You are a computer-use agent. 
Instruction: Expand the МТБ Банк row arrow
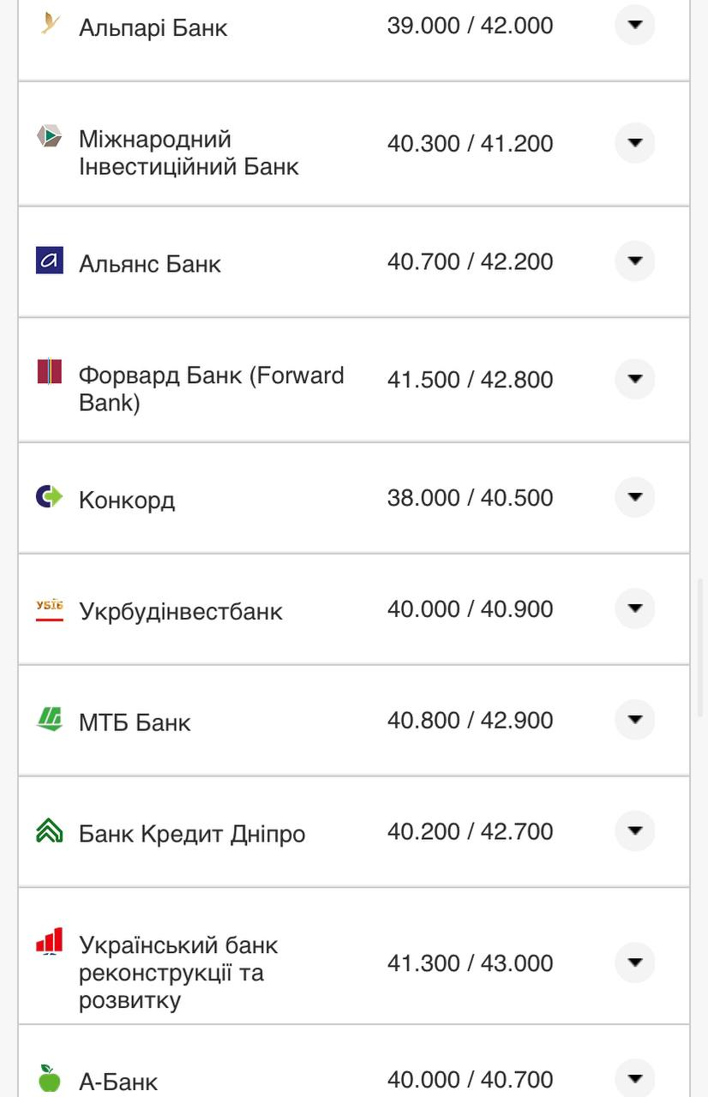pos(635,720)
